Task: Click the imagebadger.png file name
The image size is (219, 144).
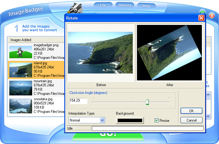Action: point(46,45)
